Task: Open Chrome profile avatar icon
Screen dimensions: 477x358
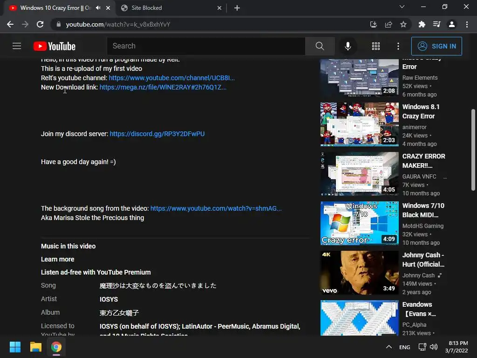Action: tap(452, 24)
